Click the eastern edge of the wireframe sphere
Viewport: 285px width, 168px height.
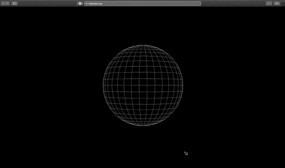[x=183, y=85]
